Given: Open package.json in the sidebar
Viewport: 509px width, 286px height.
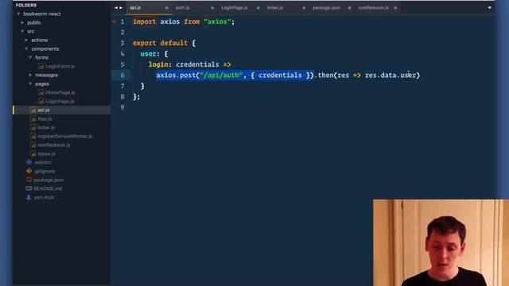Looking at the screenshot, I should (x=49, y=180).
